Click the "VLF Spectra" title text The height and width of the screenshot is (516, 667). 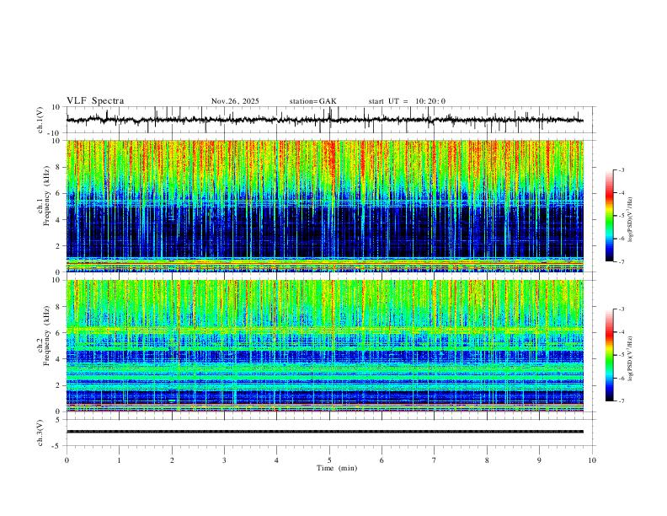95,101
